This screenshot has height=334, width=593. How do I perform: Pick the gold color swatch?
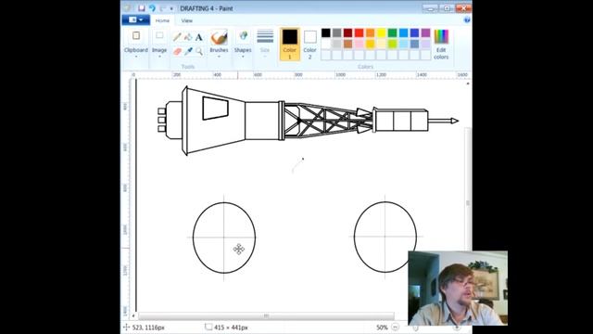pos(371,44)
